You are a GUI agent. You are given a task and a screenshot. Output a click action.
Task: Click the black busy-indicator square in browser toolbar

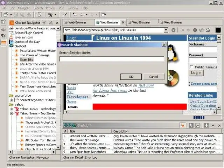[218, 30]
